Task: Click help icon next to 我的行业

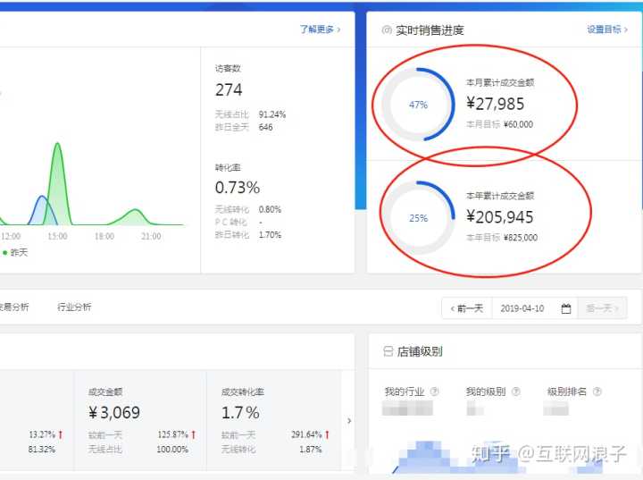Action: point(434,392)
